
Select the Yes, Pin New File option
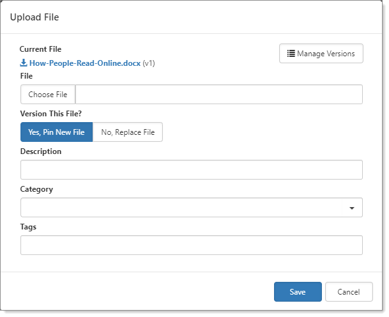[x=56, y=132]
